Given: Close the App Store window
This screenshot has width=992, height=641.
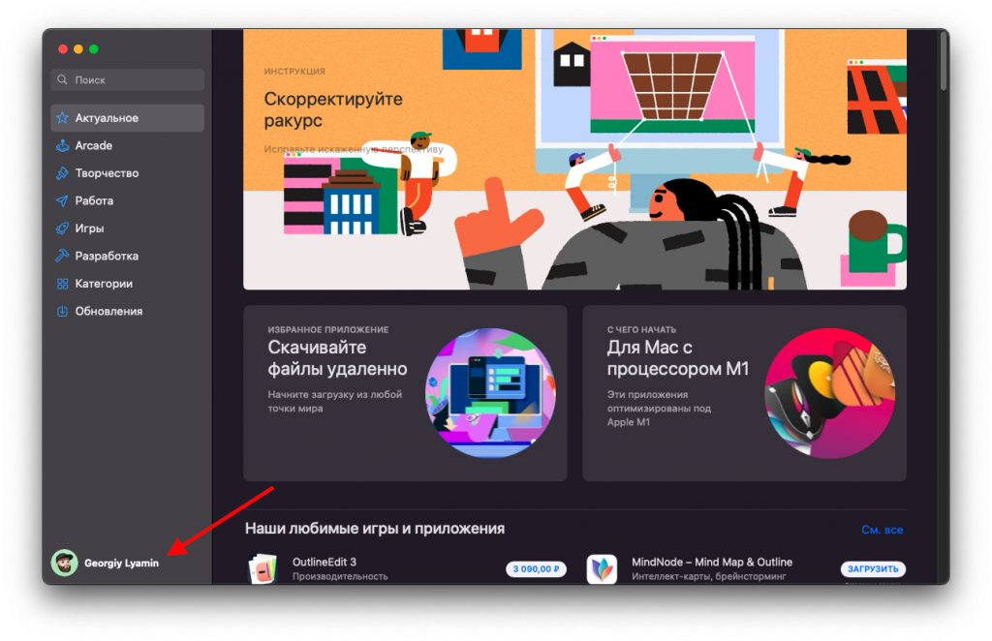Looking at the screenshot, I should (x=63, y=49).
